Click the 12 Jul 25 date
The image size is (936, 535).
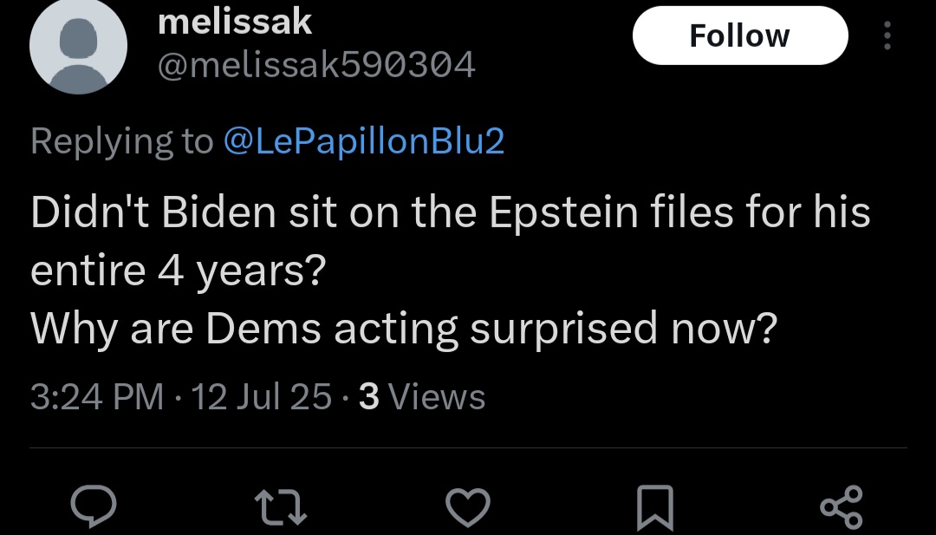[x=261, y=396]
